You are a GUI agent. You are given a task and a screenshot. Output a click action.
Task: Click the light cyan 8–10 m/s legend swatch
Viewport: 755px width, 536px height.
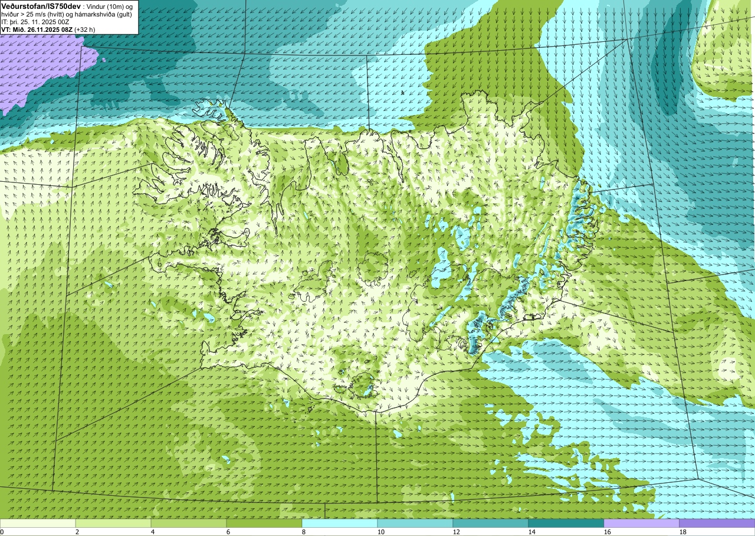click(340, 523)
